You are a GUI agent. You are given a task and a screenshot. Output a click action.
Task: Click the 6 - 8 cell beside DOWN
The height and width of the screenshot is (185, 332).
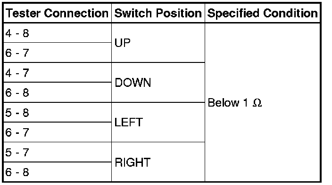58,92
